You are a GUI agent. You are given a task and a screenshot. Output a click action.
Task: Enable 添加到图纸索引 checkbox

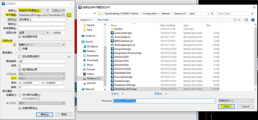click(20, 57)
